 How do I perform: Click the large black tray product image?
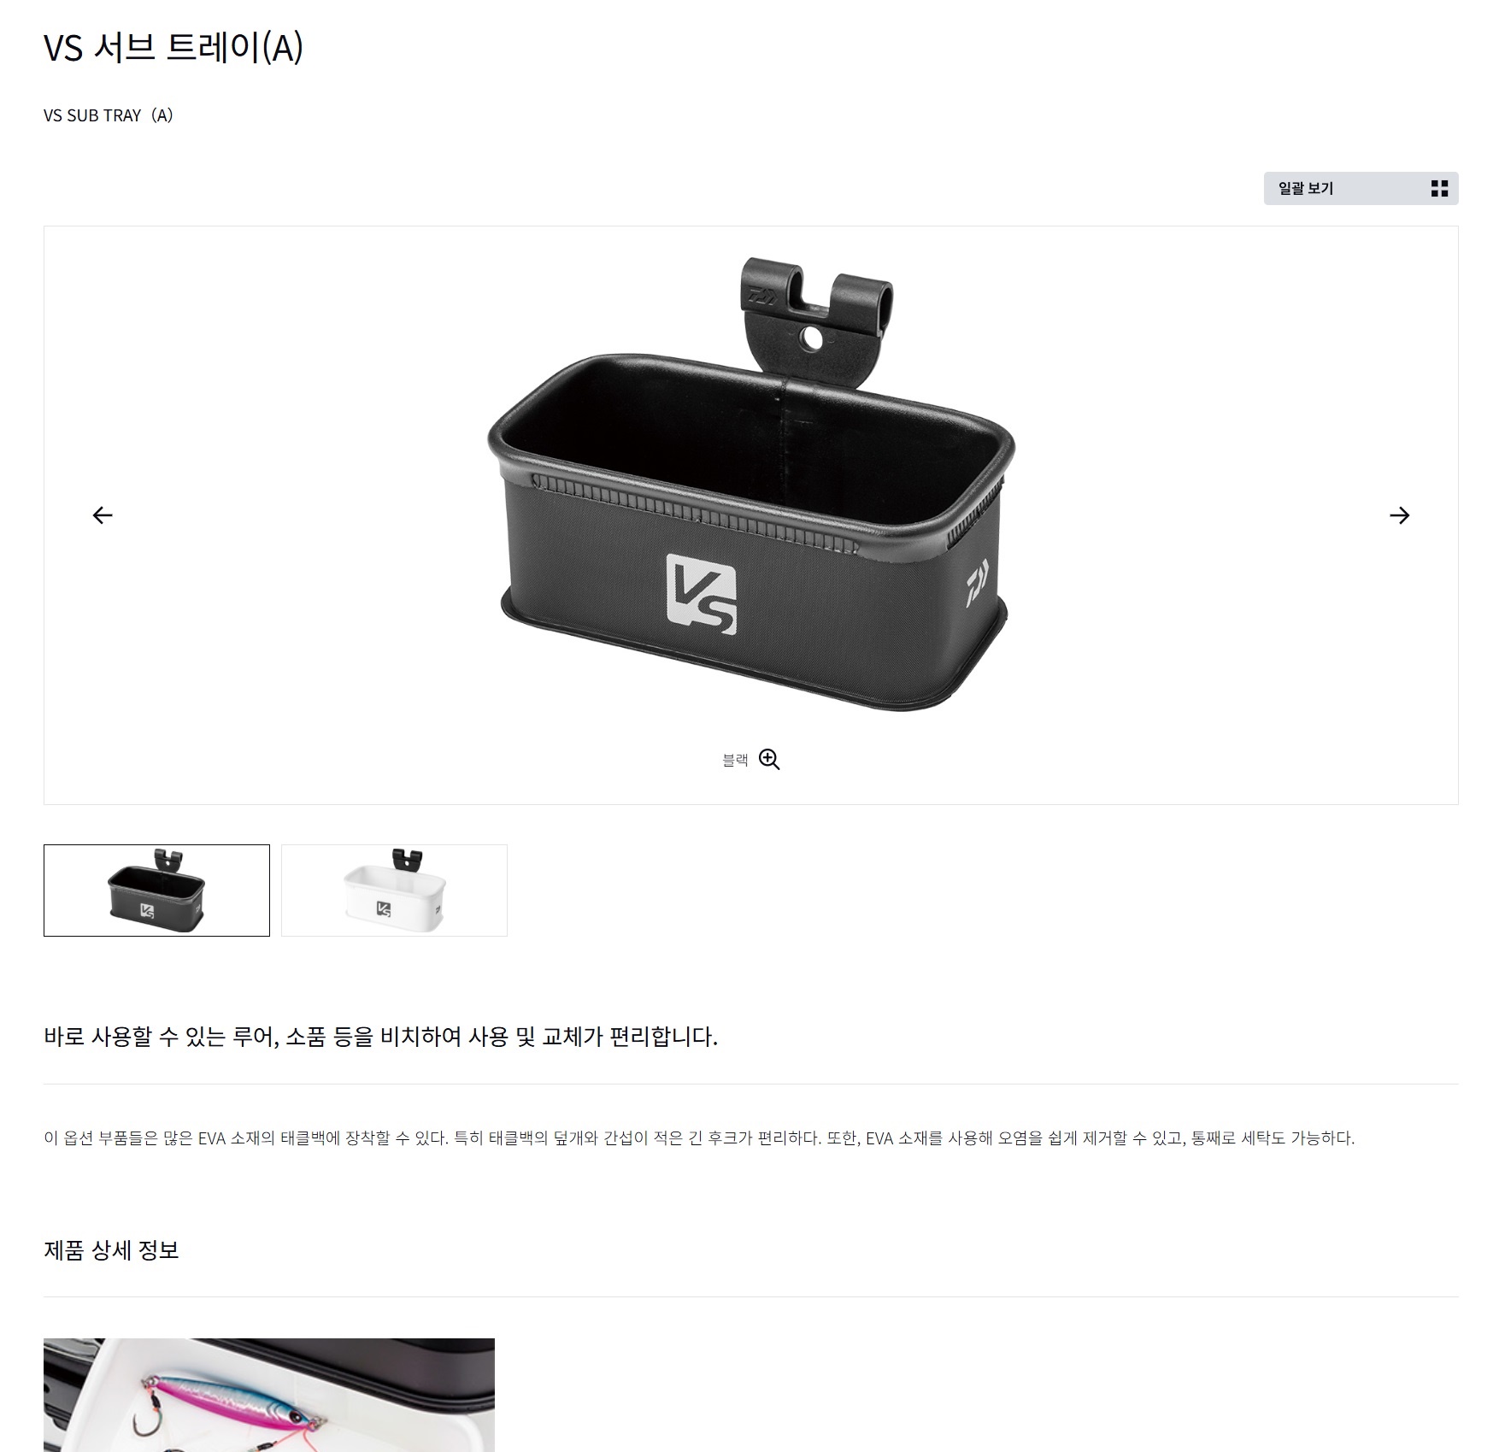(x=751, y=485)
